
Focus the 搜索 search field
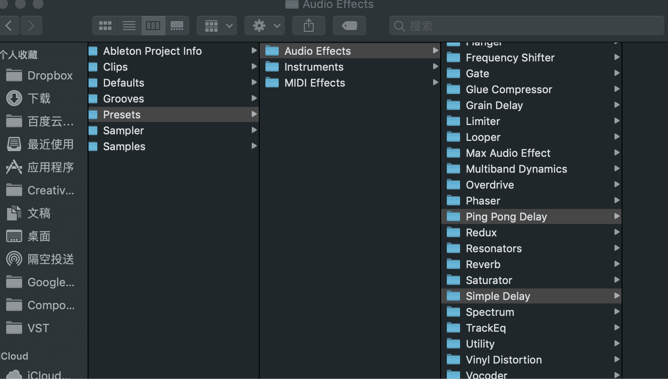click(x=526, y=26)
